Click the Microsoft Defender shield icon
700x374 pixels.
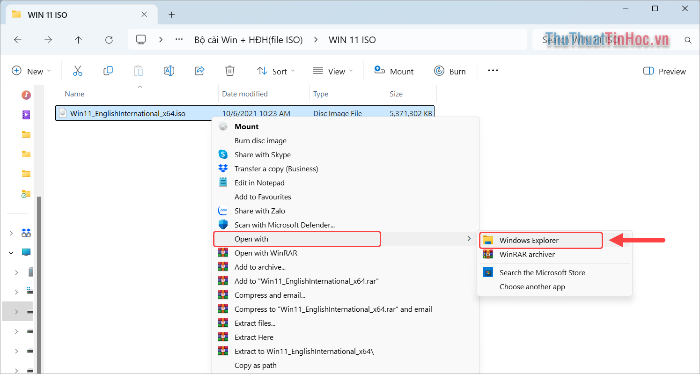pyautogui.click(x=223, y=225)
